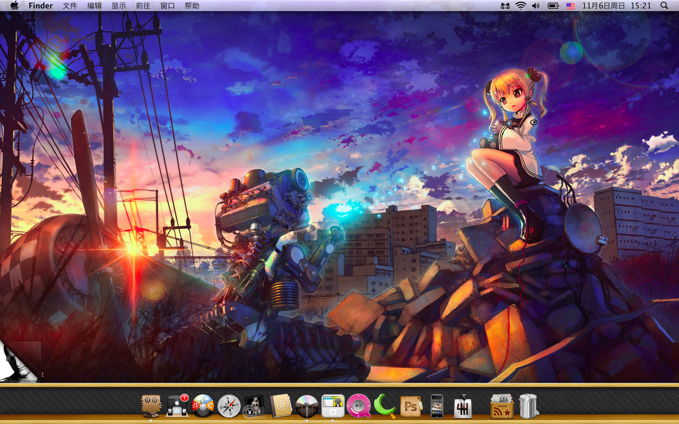Click the date and time 11月6日周日 15:21
679x424 pixels.
pos(616,5)
